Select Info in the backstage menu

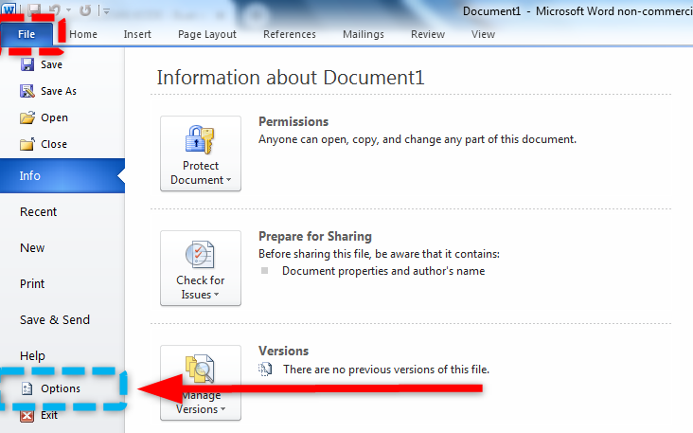click(x=62, y=175)
